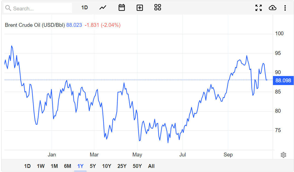Select the 1W time range
This screenshot has height=172, width=294.
click(x=41, y=166)
